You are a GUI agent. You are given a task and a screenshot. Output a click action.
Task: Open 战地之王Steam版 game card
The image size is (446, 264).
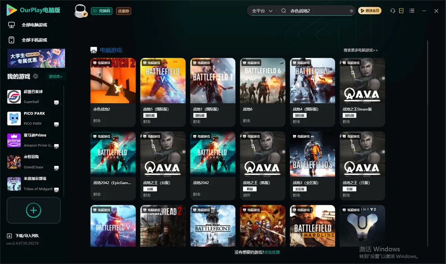tap(362, 92)
